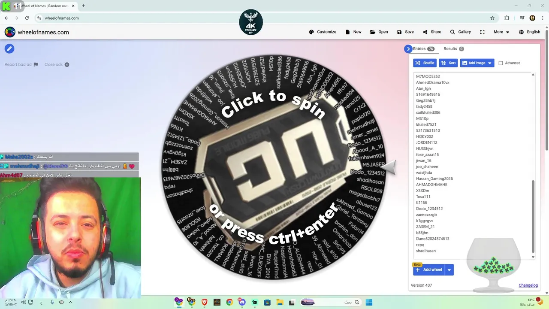The width and height of the screenshot is (549, 309).
Task: Expand the Add wheel dropdown arrow
Action: tap(449, 270)
